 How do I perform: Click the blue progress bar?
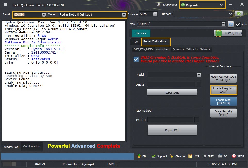tap(67, 156)
